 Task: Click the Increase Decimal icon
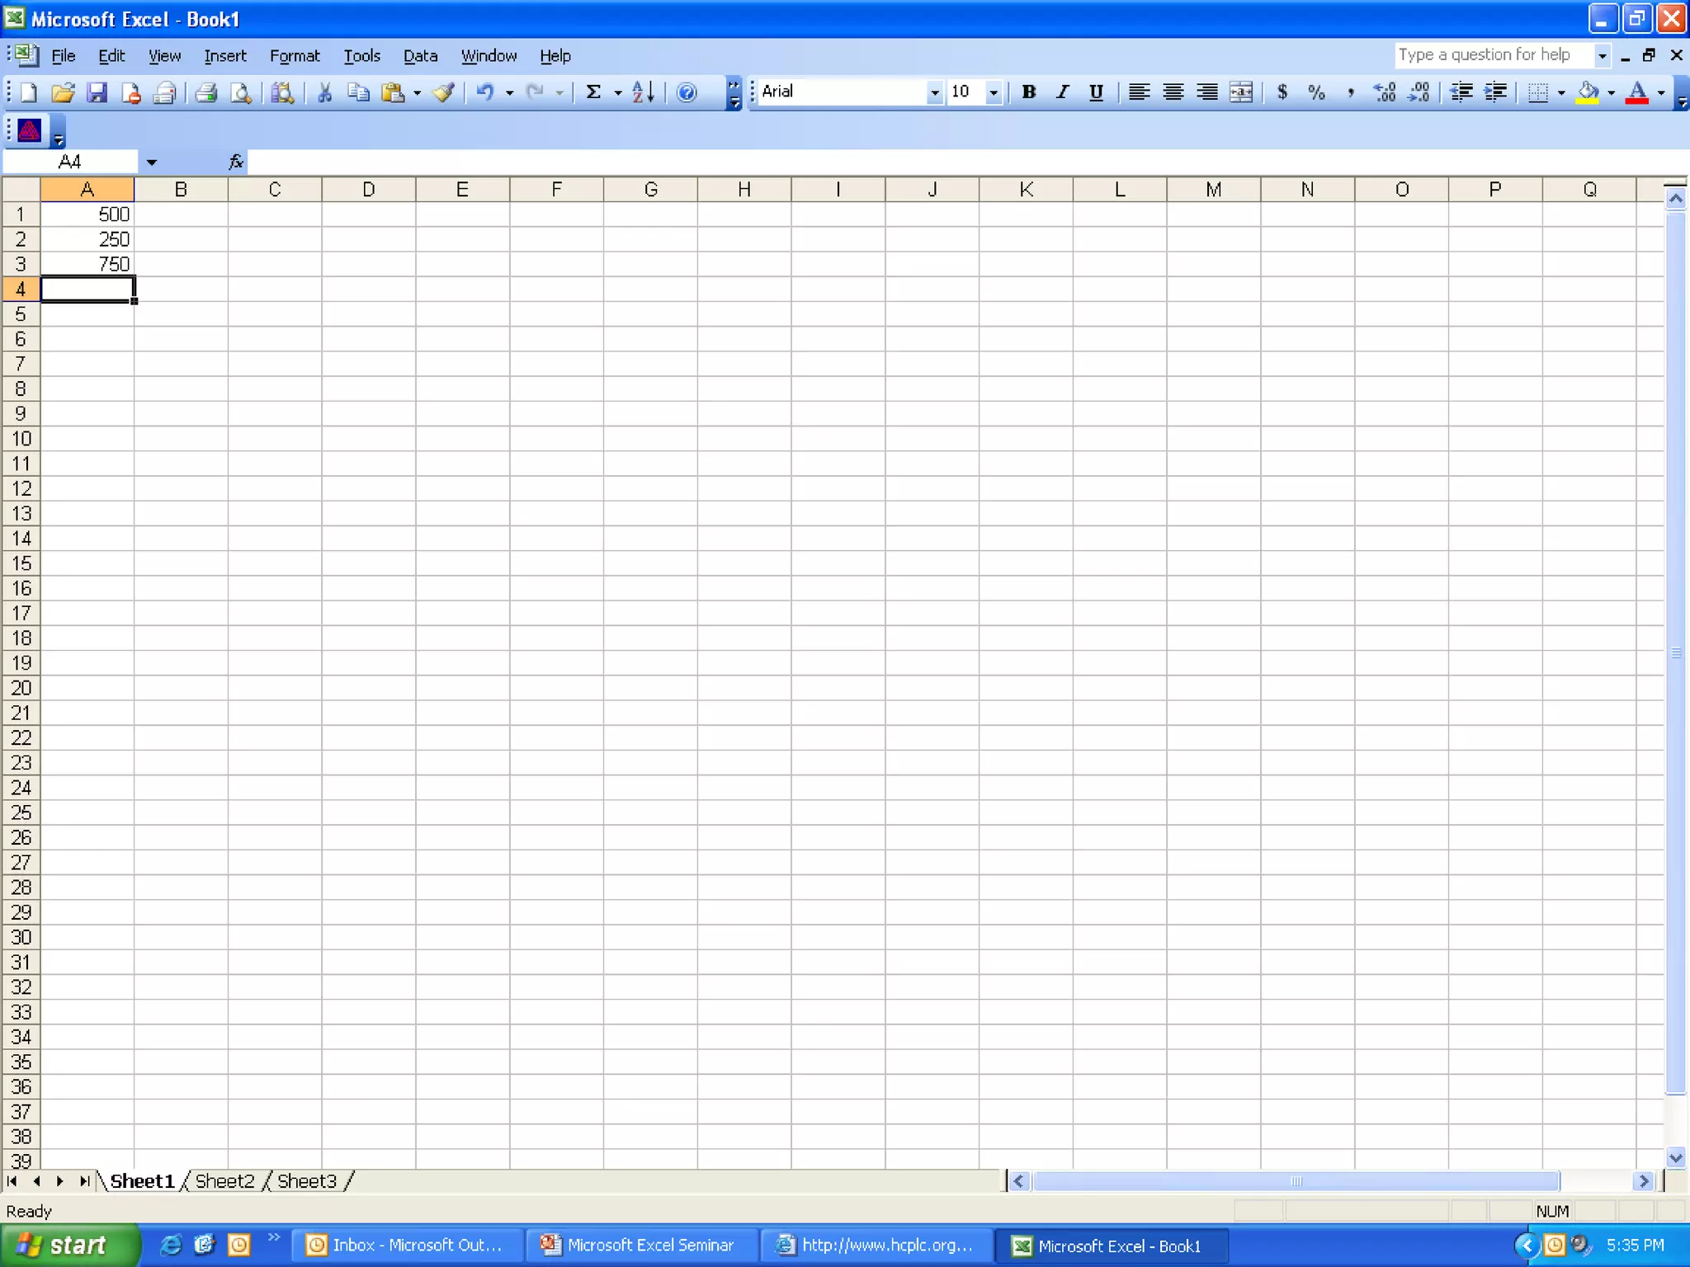point(1384,92)
